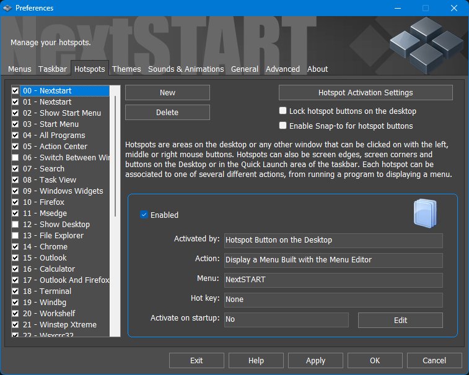Toggle checkbox for 02 - Show Start Menu
This screenshot has width=469, height=375.
click(15, 113)
